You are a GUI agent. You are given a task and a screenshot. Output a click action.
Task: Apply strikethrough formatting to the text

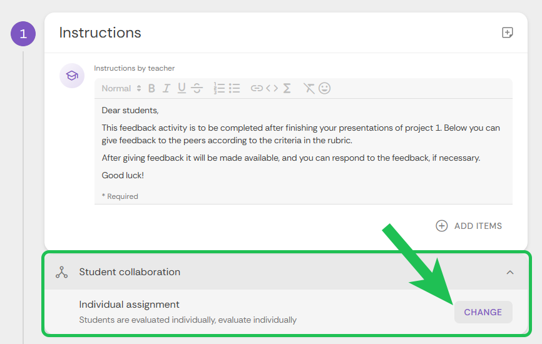(x=197, y=89)
